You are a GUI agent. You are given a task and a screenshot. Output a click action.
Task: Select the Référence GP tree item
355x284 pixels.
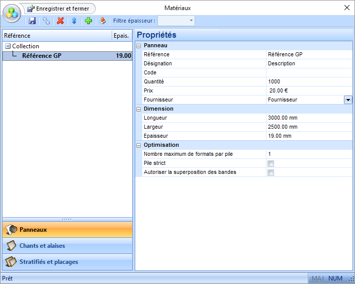click(42, 56)
